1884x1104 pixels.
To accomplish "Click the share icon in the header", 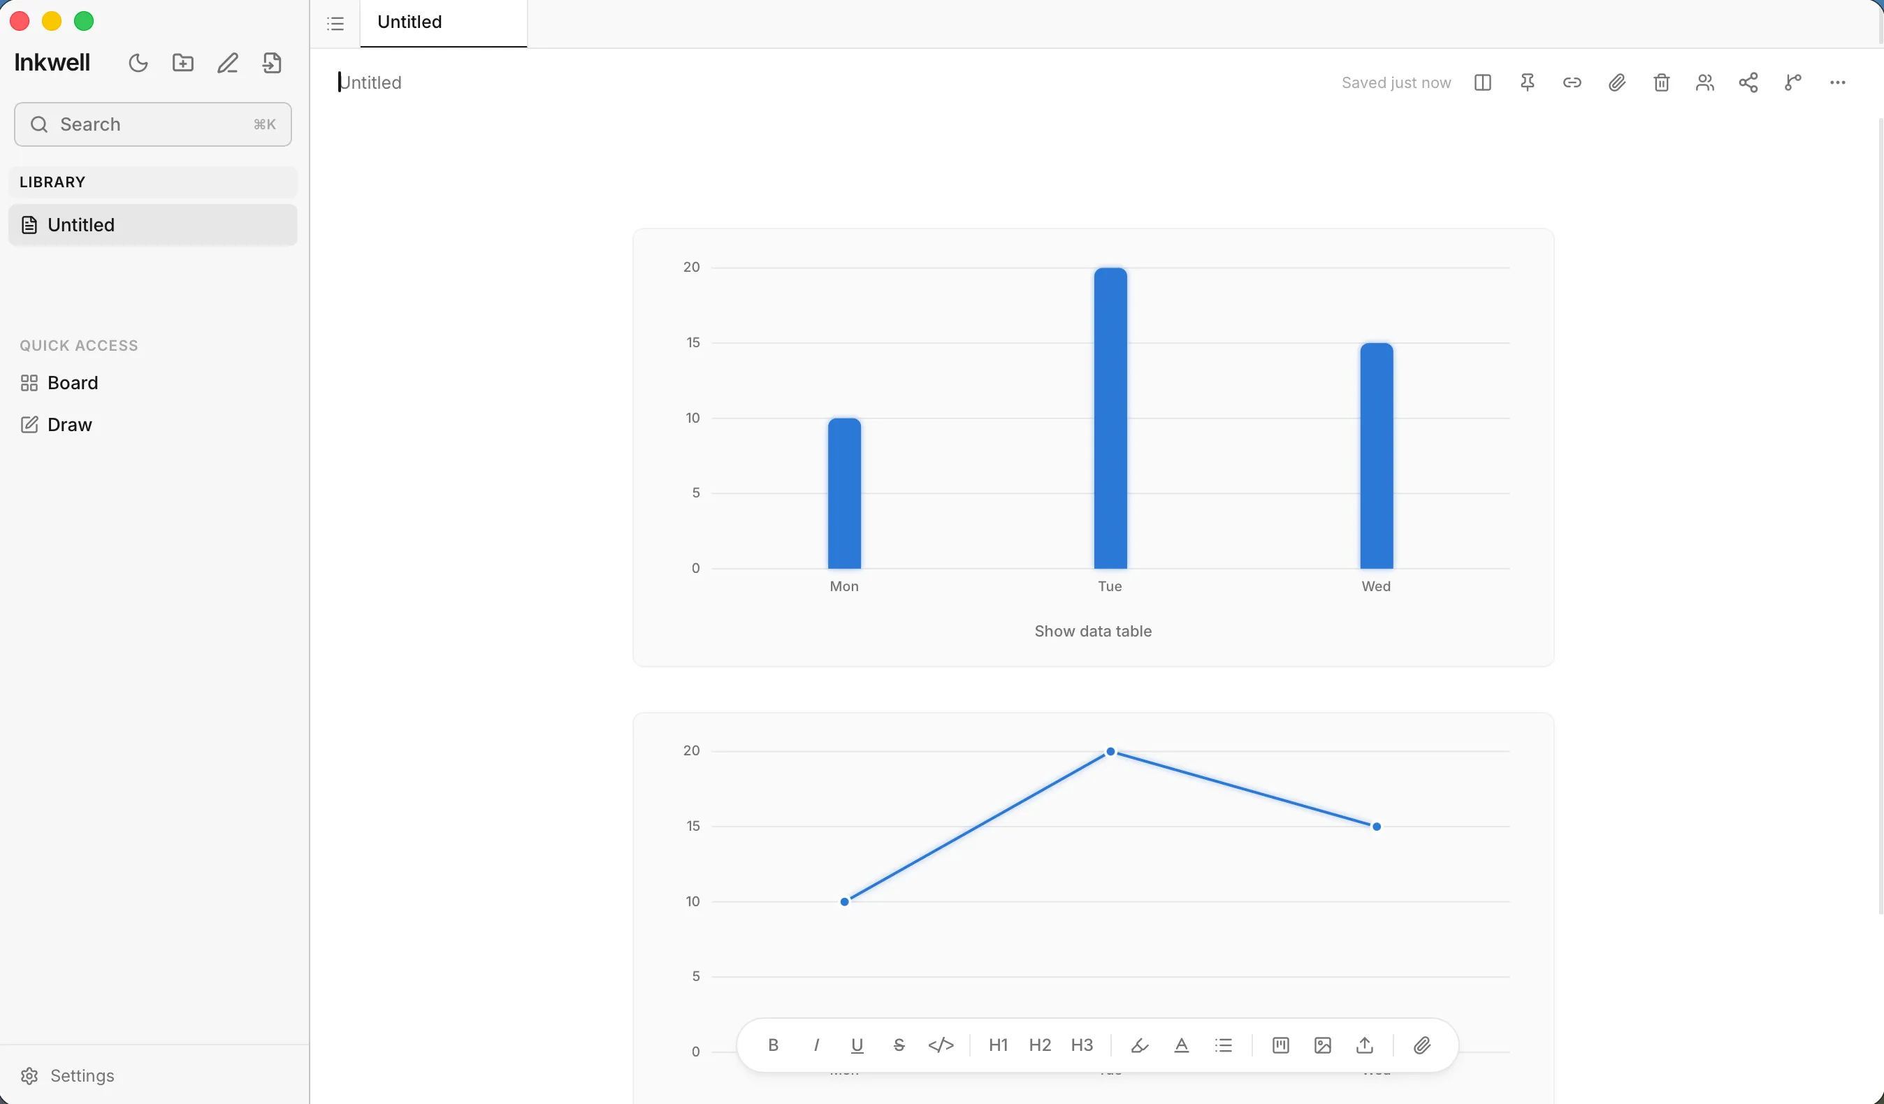I will [x=1748, y=82].
